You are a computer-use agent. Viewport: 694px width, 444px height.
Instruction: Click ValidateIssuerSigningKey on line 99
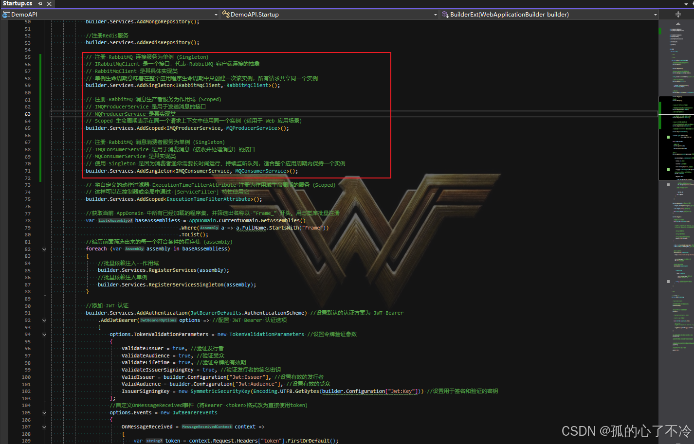[158, 370]
